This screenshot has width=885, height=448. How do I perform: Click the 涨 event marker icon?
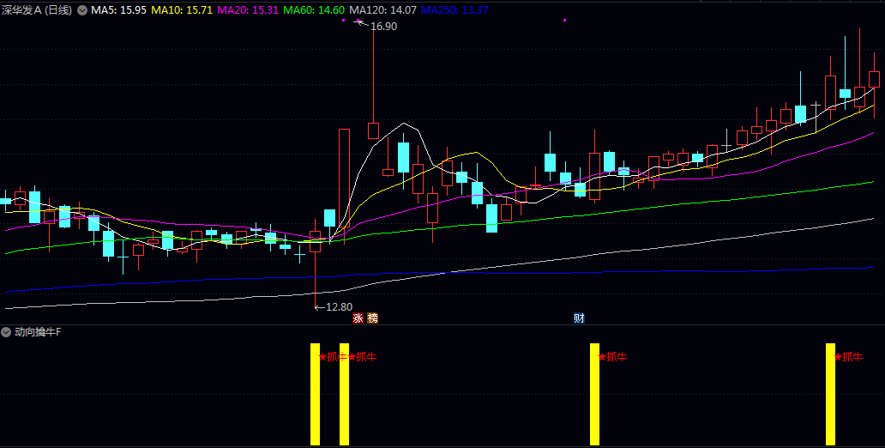pos(358,318)
